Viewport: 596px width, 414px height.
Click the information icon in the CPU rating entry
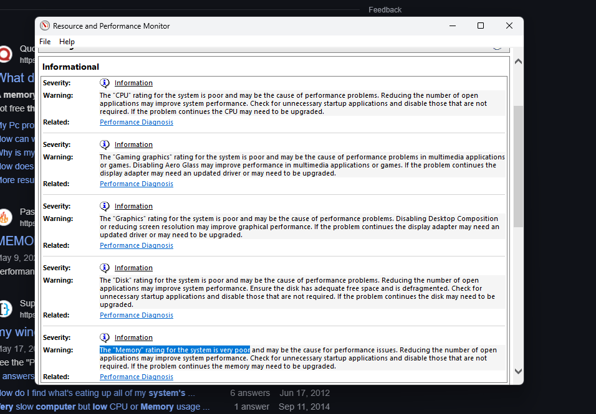(105, 83)
